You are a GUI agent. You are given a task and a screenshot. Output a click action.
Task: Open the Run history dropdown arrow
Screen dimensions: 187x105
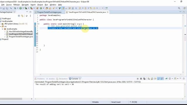coord(23,8)
